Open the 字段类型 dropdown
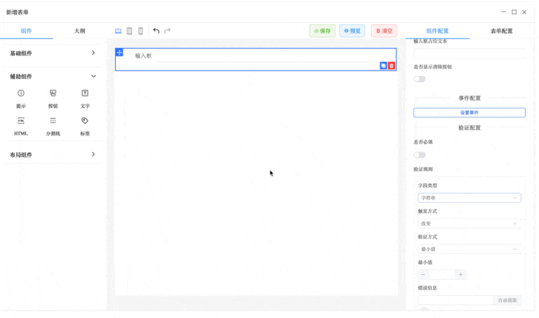This screenshot has height=318, width=539. 469,198
